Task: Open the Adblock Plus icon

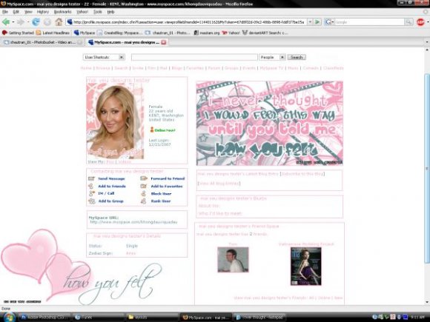Action: click(x=420, y=22)
